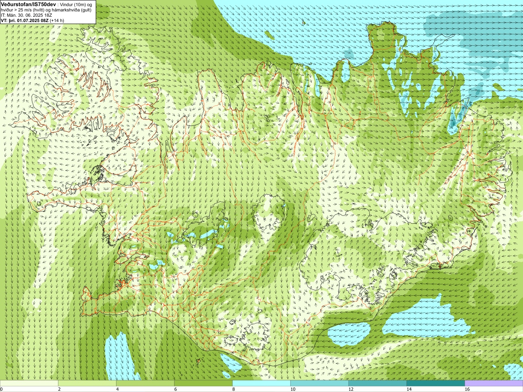This screenshot has width=523, height=392.
Task: Click the 14–16 m/s dark teal legend swatch
Action: pos(436,383)
